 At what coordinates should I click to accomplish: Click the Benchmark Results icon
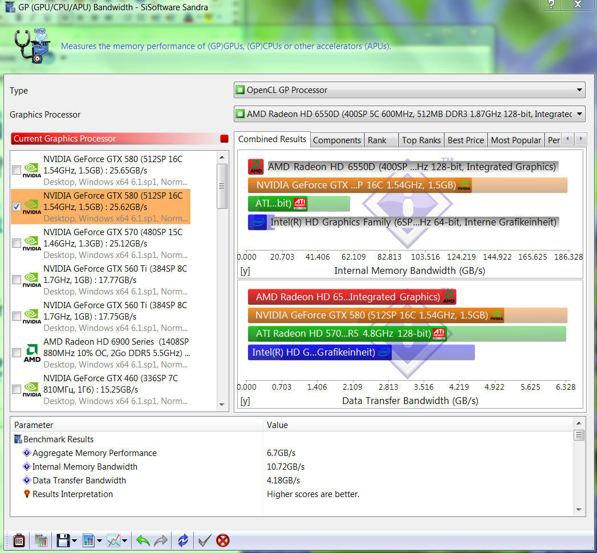click(18, 439)
